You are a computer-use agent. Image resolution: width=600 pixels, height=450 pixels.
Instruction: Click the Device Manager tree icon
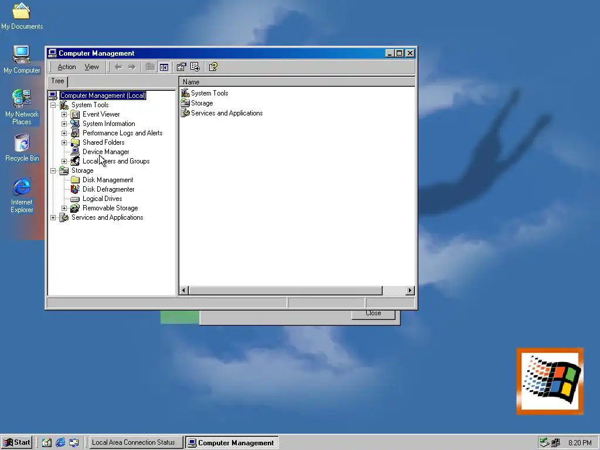(76, 152)
